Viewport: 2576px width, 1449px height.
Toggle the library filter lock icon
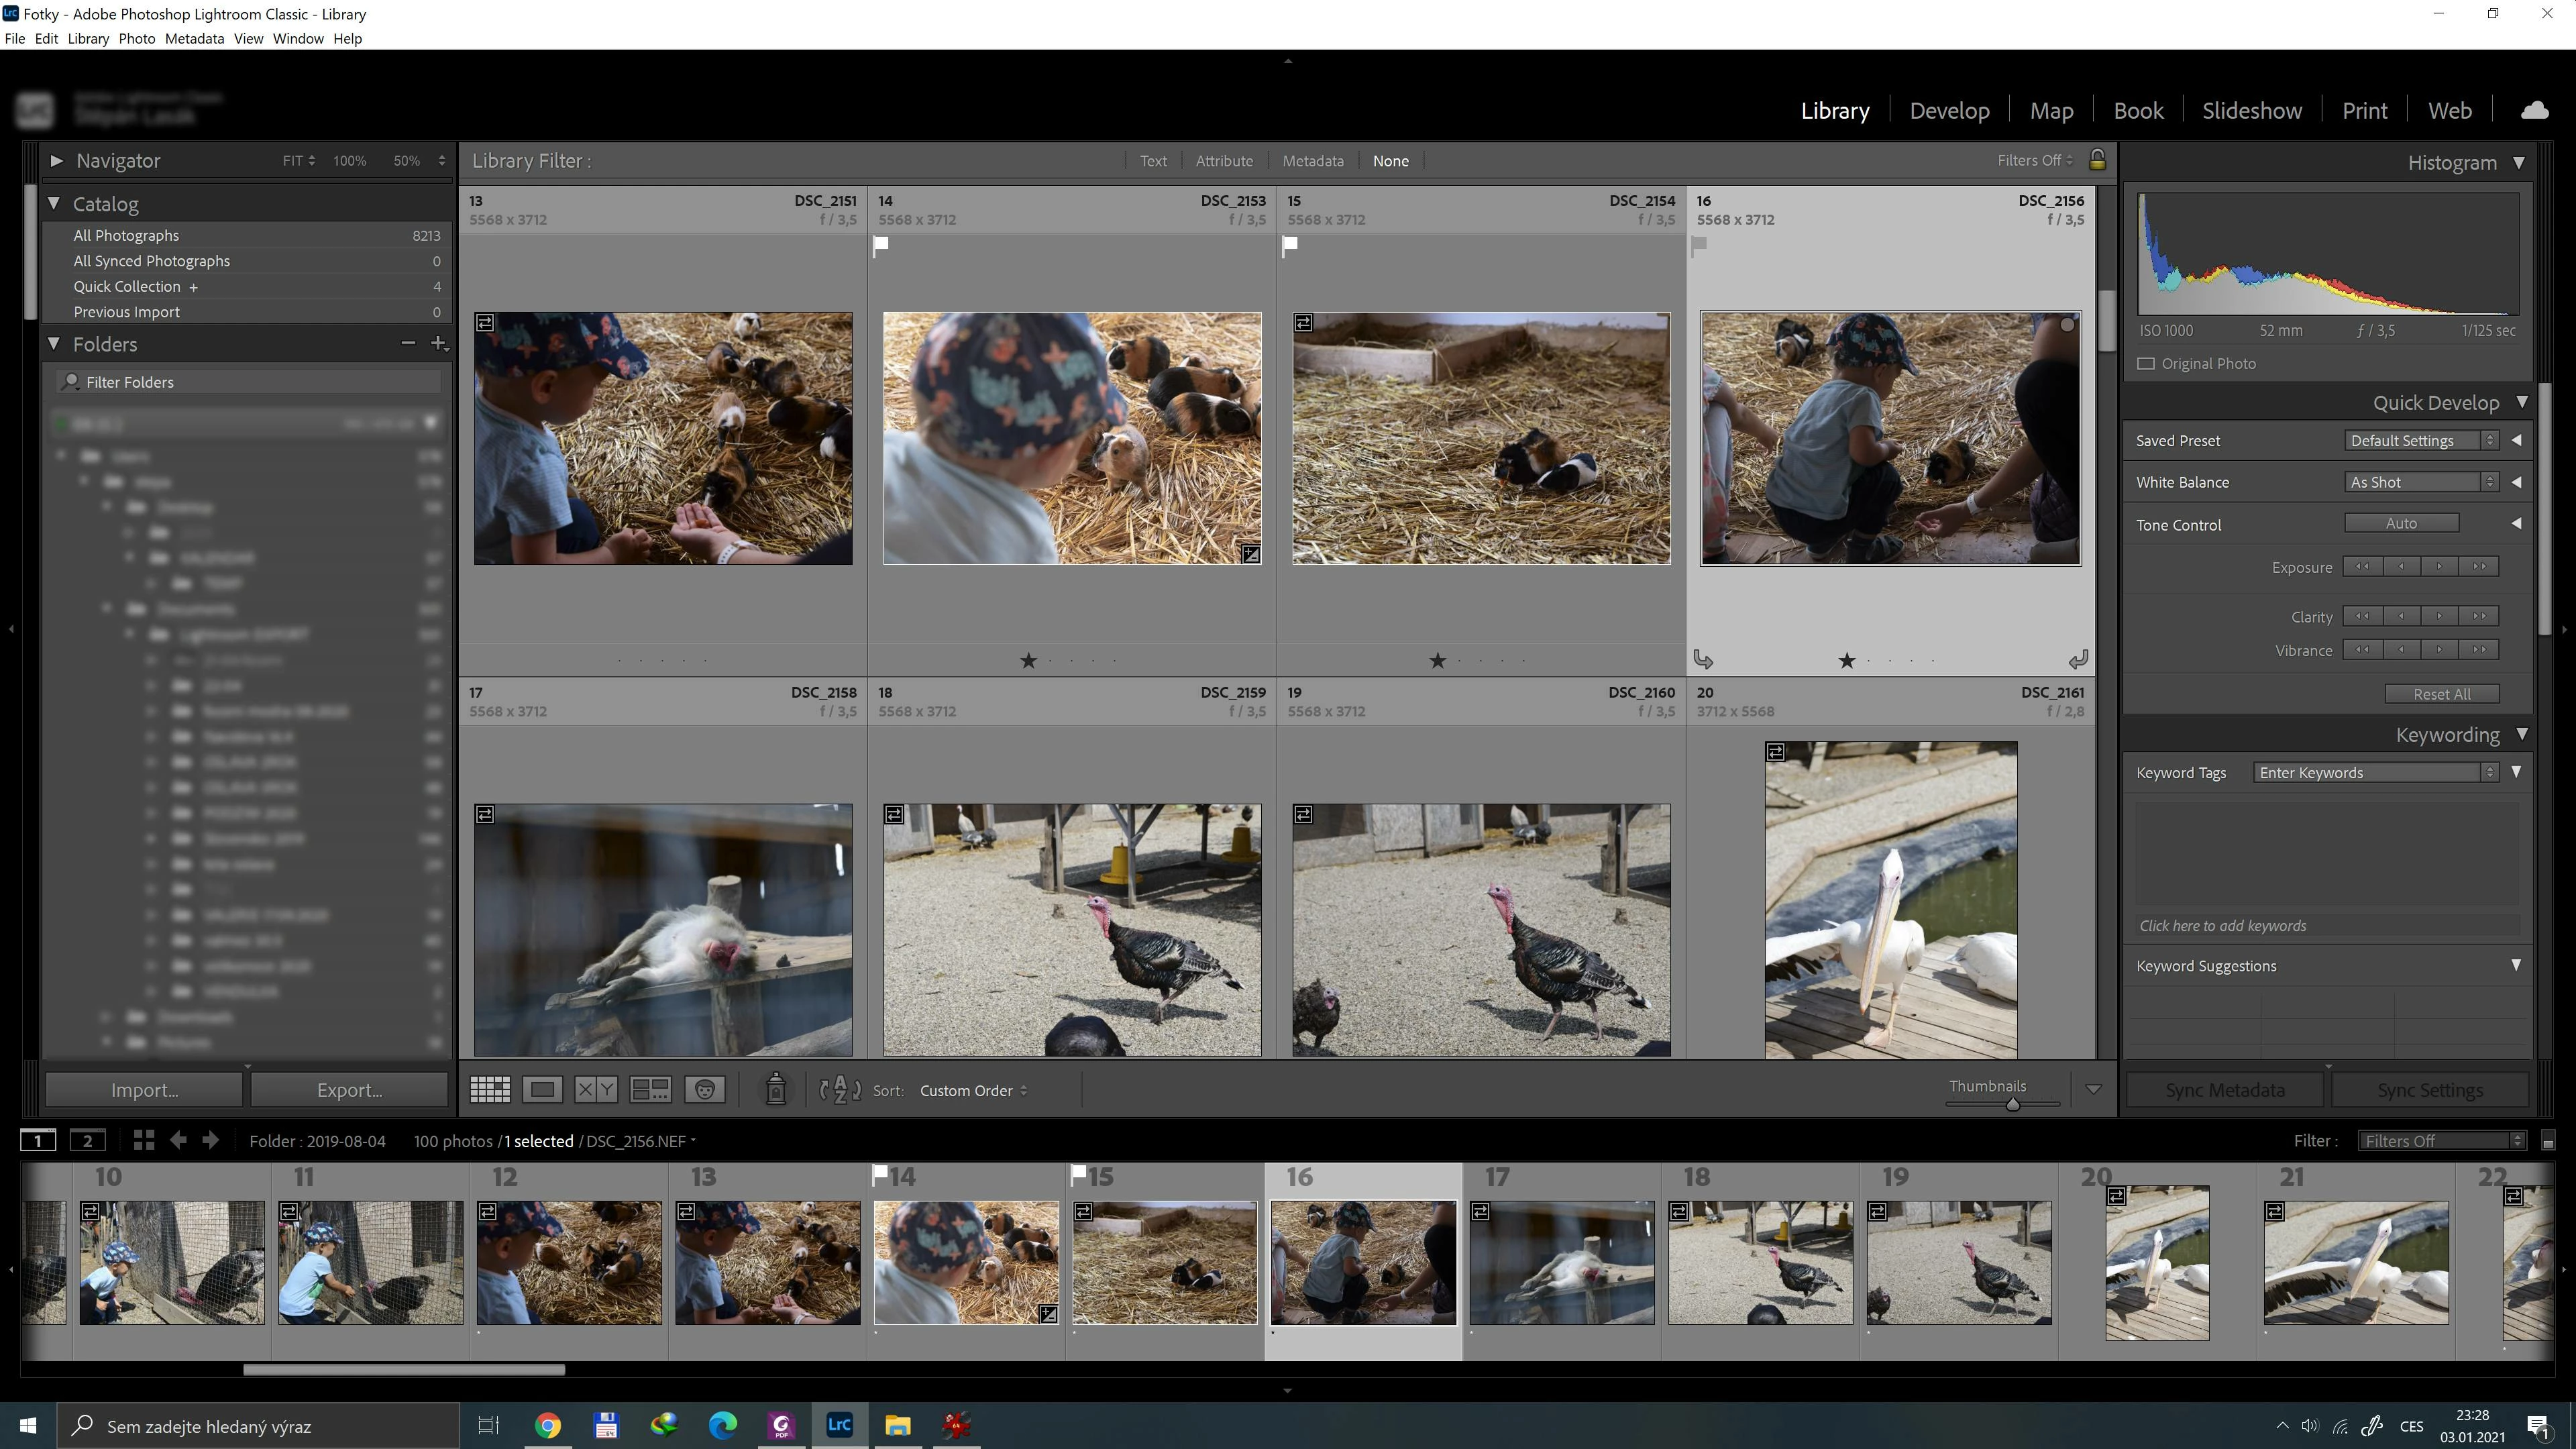[2097, 160]
